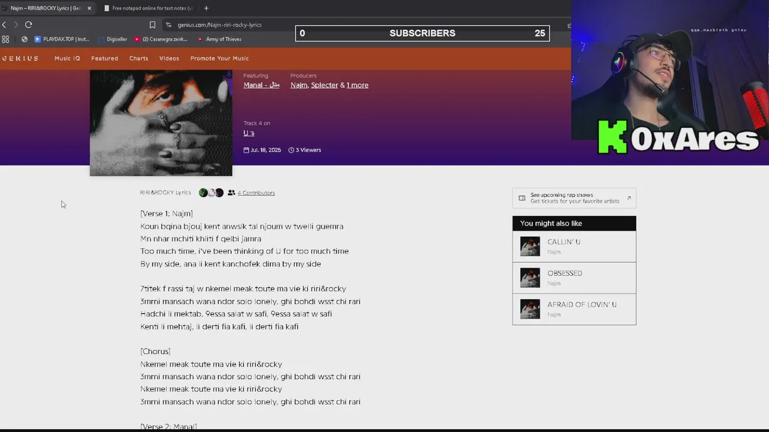Open AFRAID OF LOVIN' U recommendation

(x=574, y=309)
